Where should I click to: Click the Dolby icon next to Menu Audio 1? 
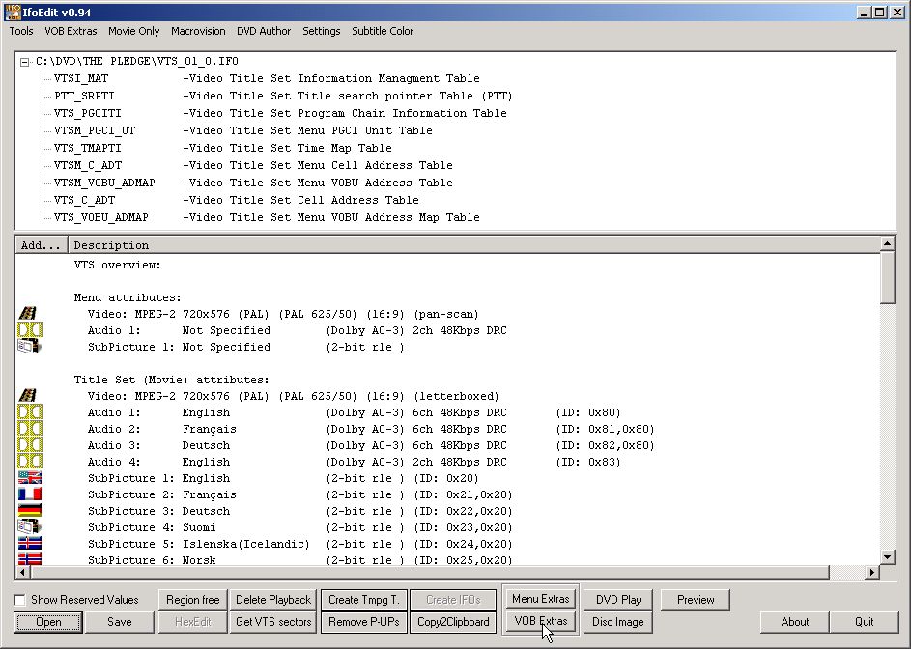click(30, 330)
